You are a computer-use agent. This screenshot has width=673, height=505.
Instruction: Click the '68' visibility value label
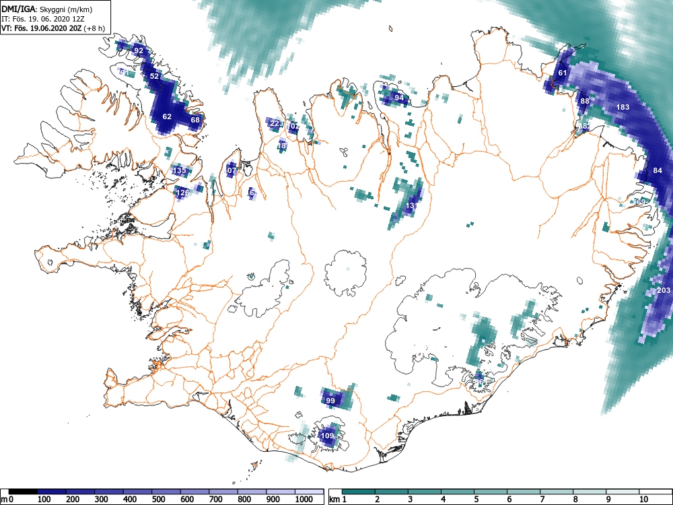[195, 120]
